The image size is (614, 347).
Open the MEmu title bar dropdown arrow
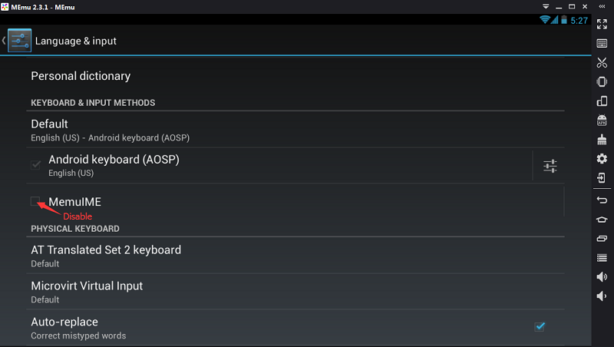pyautogui.click(x=544, y=6)
